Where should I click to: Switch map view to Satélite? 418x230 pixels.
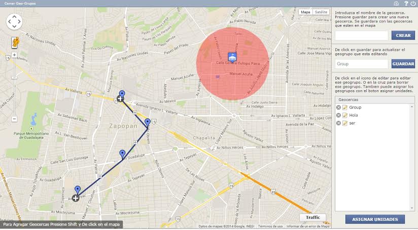321,12
